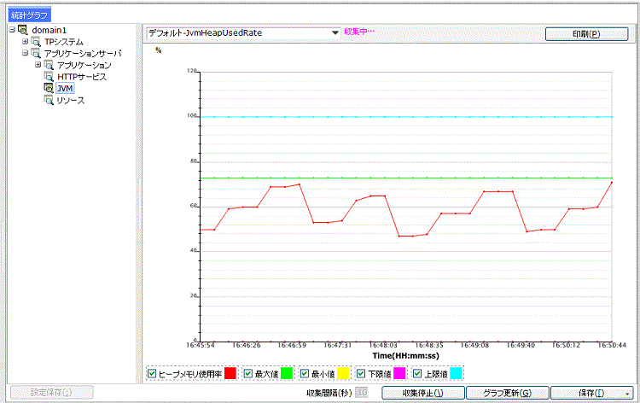Click the アプリケーション sub-node icon
The height and width of the screenshot is (403, 640).
point(49,65)
